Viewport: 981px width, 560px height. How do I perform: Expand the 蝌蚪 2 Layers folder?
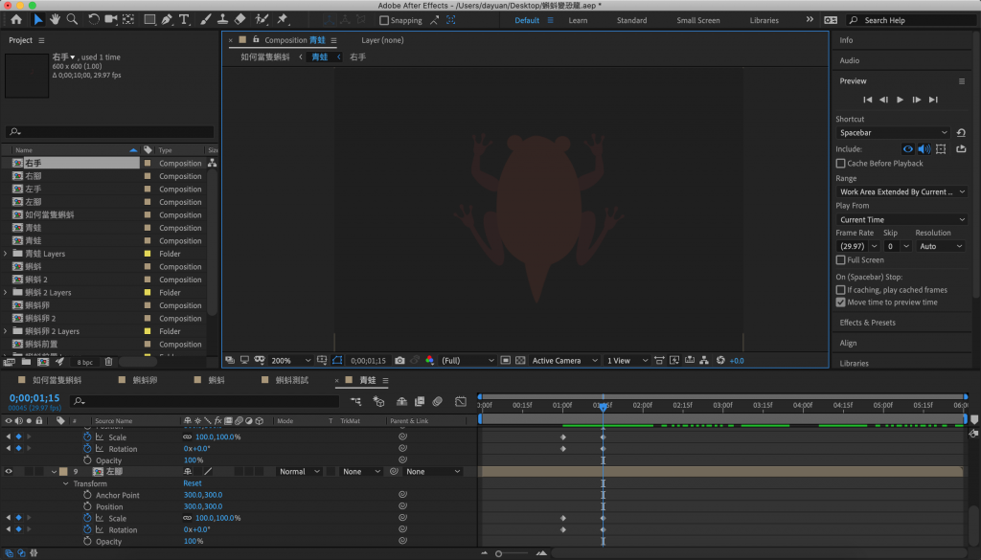(6, 293)
